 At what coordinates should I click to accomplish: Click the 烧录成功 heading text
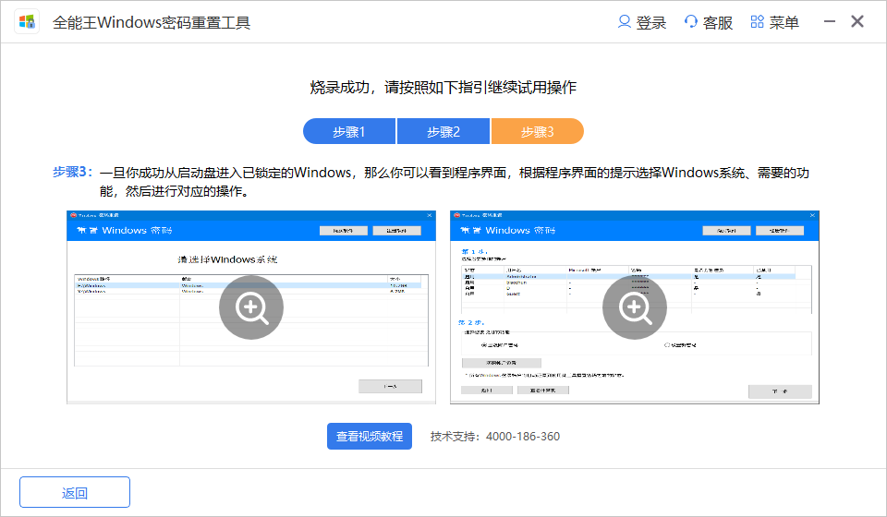(443, 88)
